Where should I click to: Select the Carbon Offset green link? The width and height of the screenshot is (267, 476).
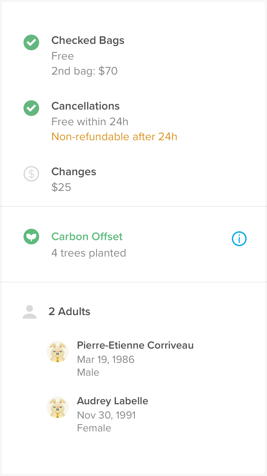tap(87, 237)
